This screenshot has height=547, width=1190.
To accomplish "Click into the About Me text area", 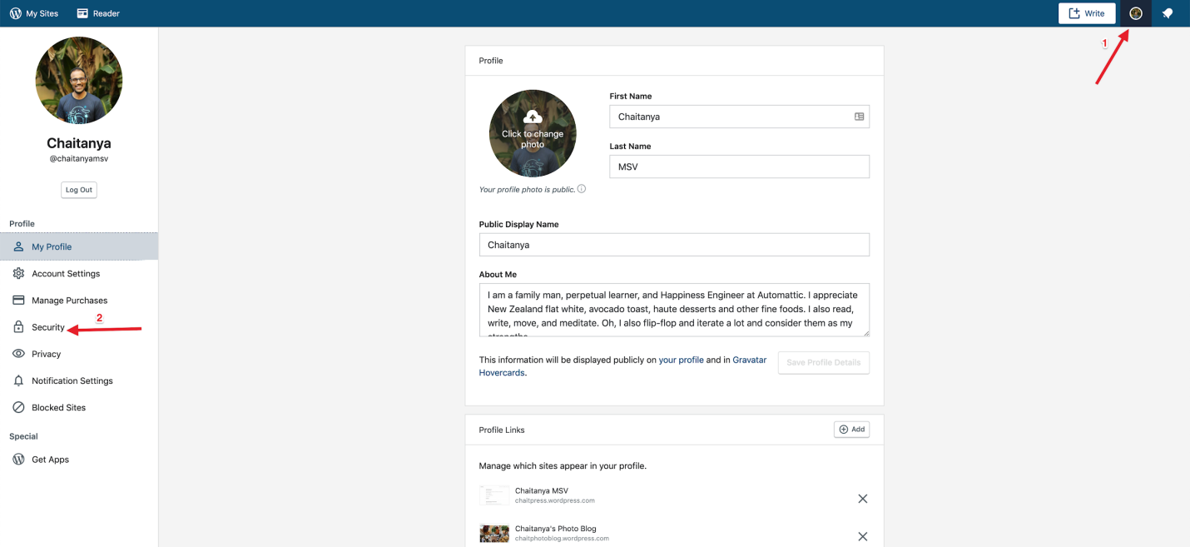I will 674,310.
